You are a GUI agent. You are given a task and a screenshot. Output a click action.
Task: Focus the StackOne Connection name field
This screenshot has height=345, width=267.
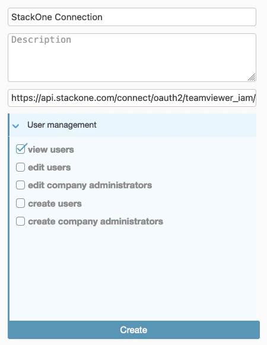tap(132, 17)
